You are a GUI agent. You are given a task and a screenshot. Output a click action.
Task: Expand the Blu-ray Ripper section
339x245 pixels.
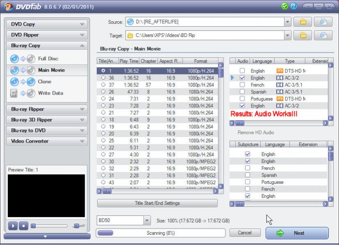47,109
